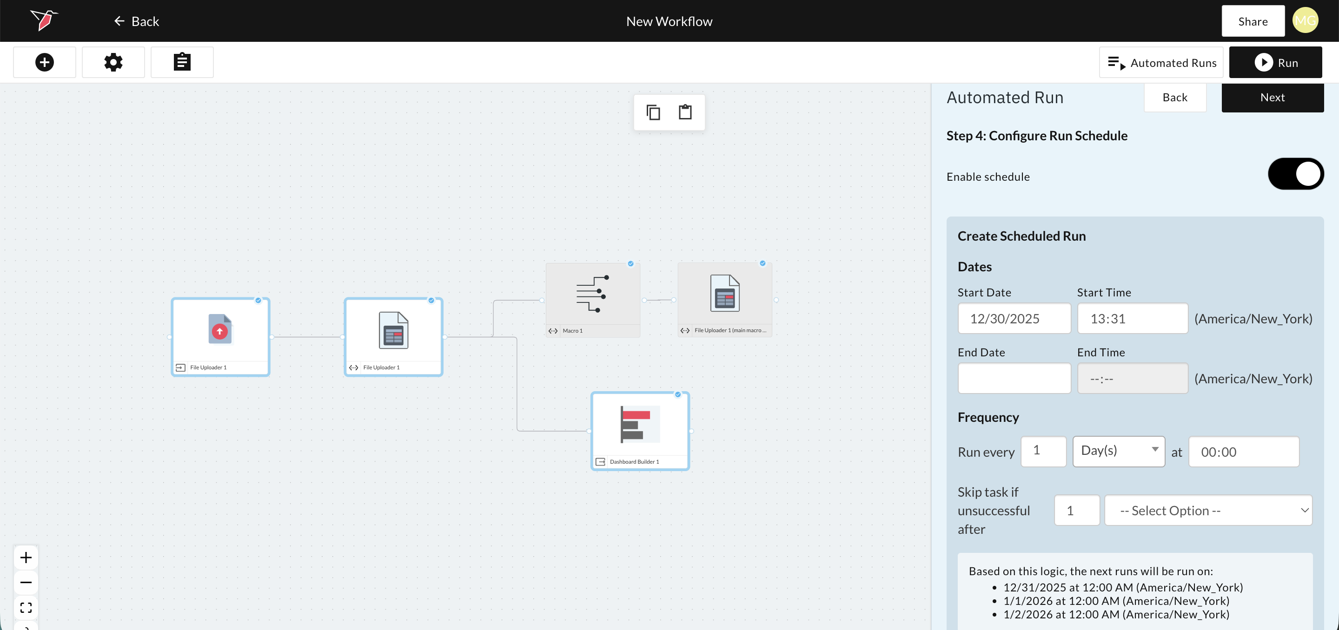Zoom in on the canvas
Screen dimensions: 1339x630
26,558
